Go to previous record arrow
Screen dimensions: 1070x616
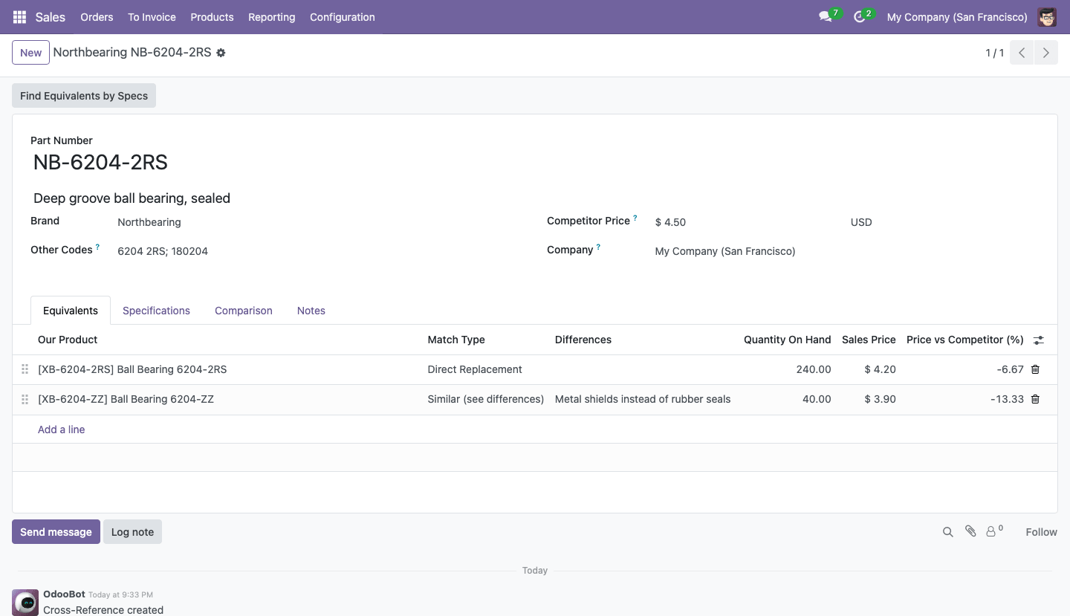tap(1022, 53)
